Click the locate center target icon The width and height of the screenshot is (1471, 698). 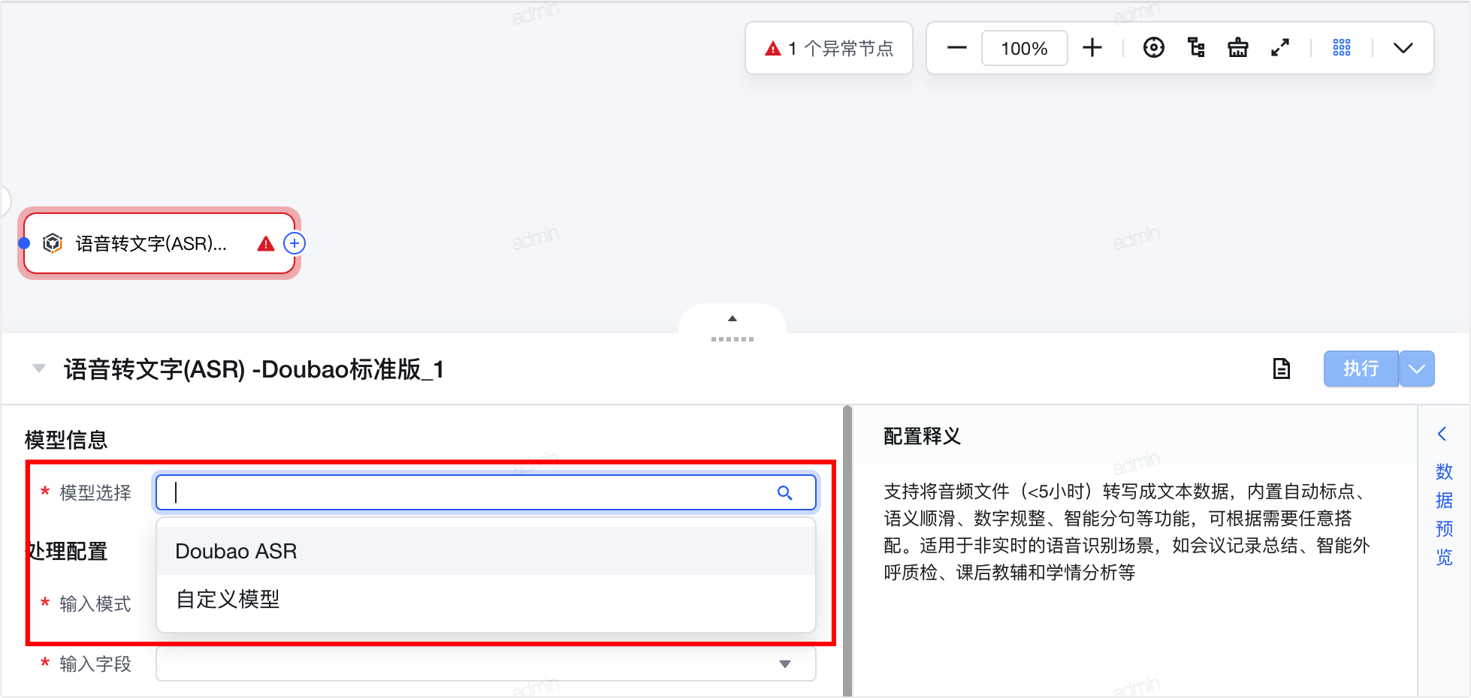[x=1153, y=48]
